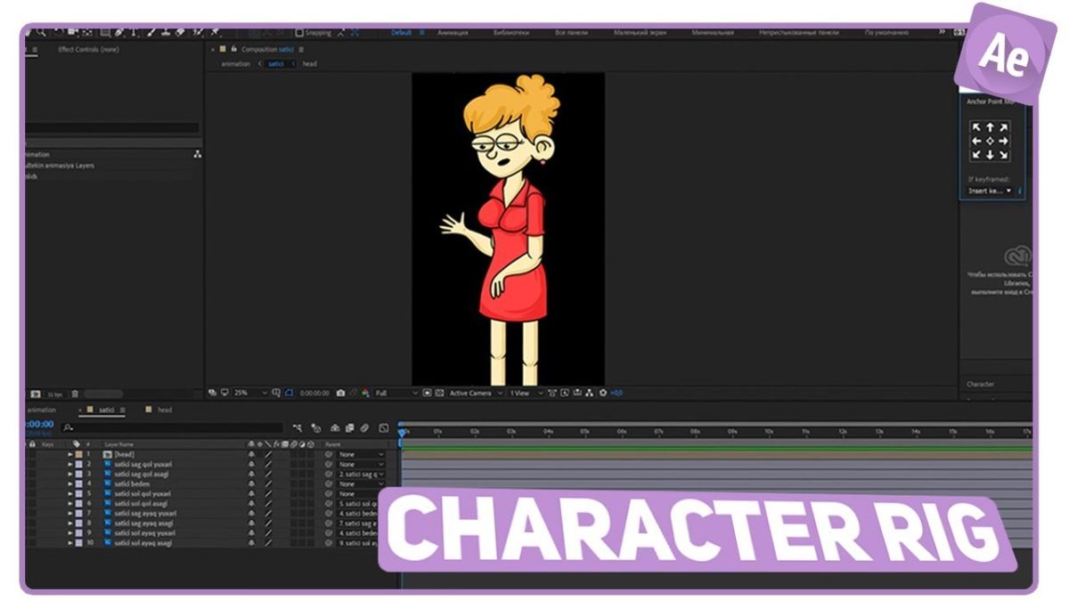The width and height of the screenshot is (1069, 601).
Task: Click the Motion Blur icon in timeline header
Action: tap(363, 428)
